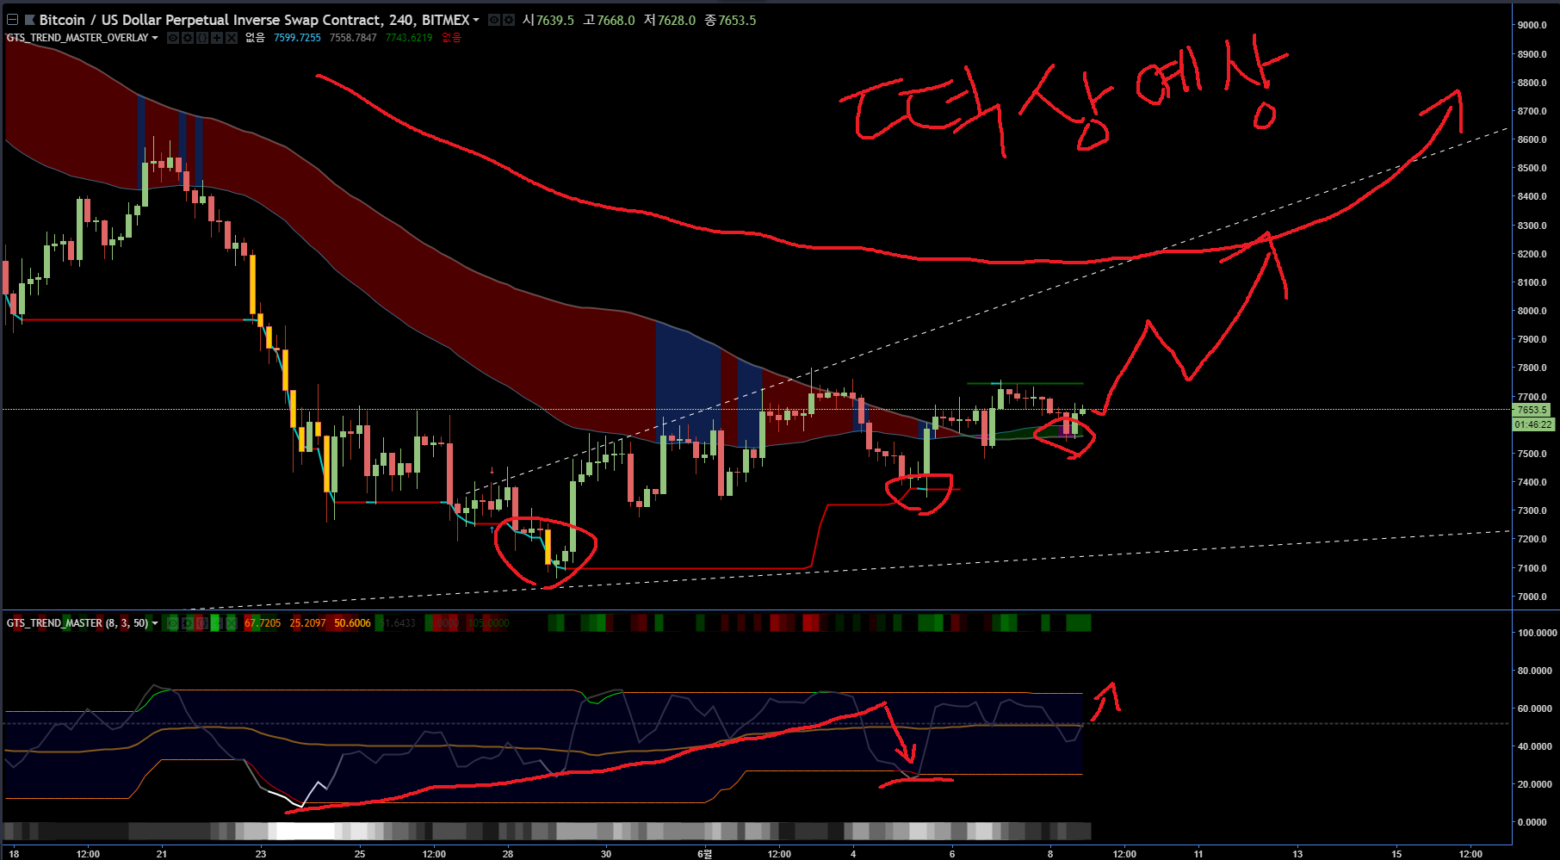Click the date label 28 on time axis

pyautogui.click(x=508, y=854)
